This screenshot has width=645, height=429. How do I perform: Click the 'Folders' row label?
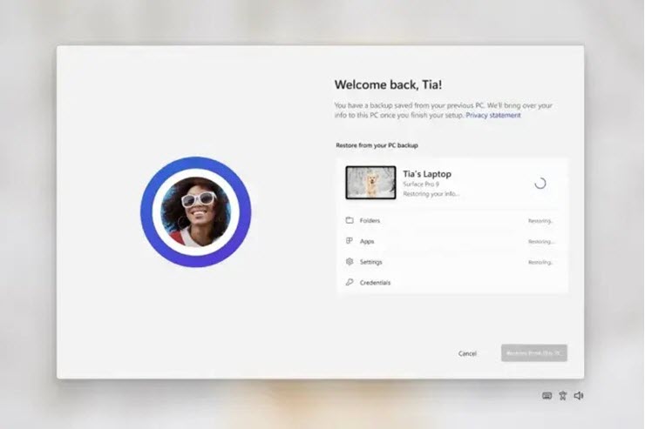tap(370, 220)
